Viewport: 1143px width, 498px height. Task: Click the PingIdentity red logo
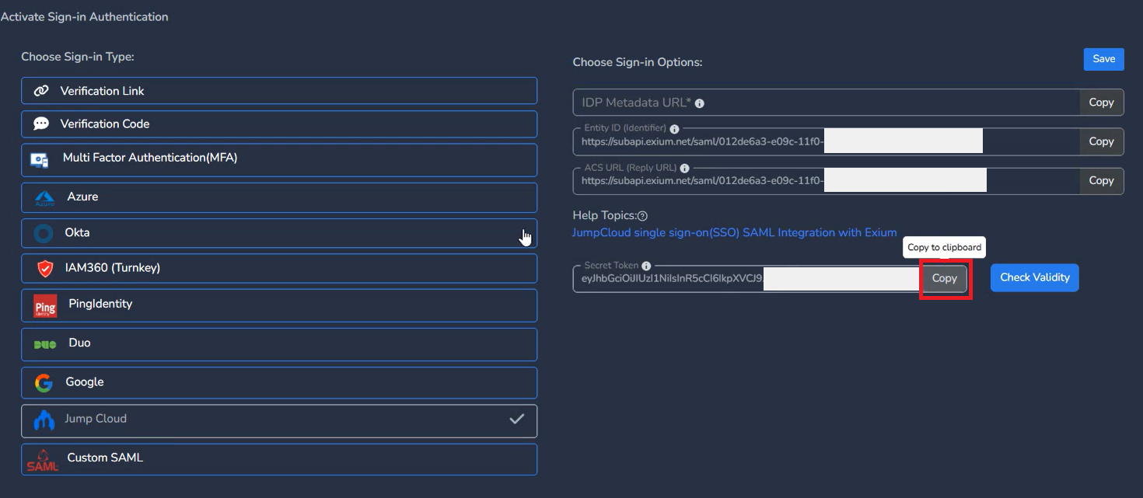point(45,306)
